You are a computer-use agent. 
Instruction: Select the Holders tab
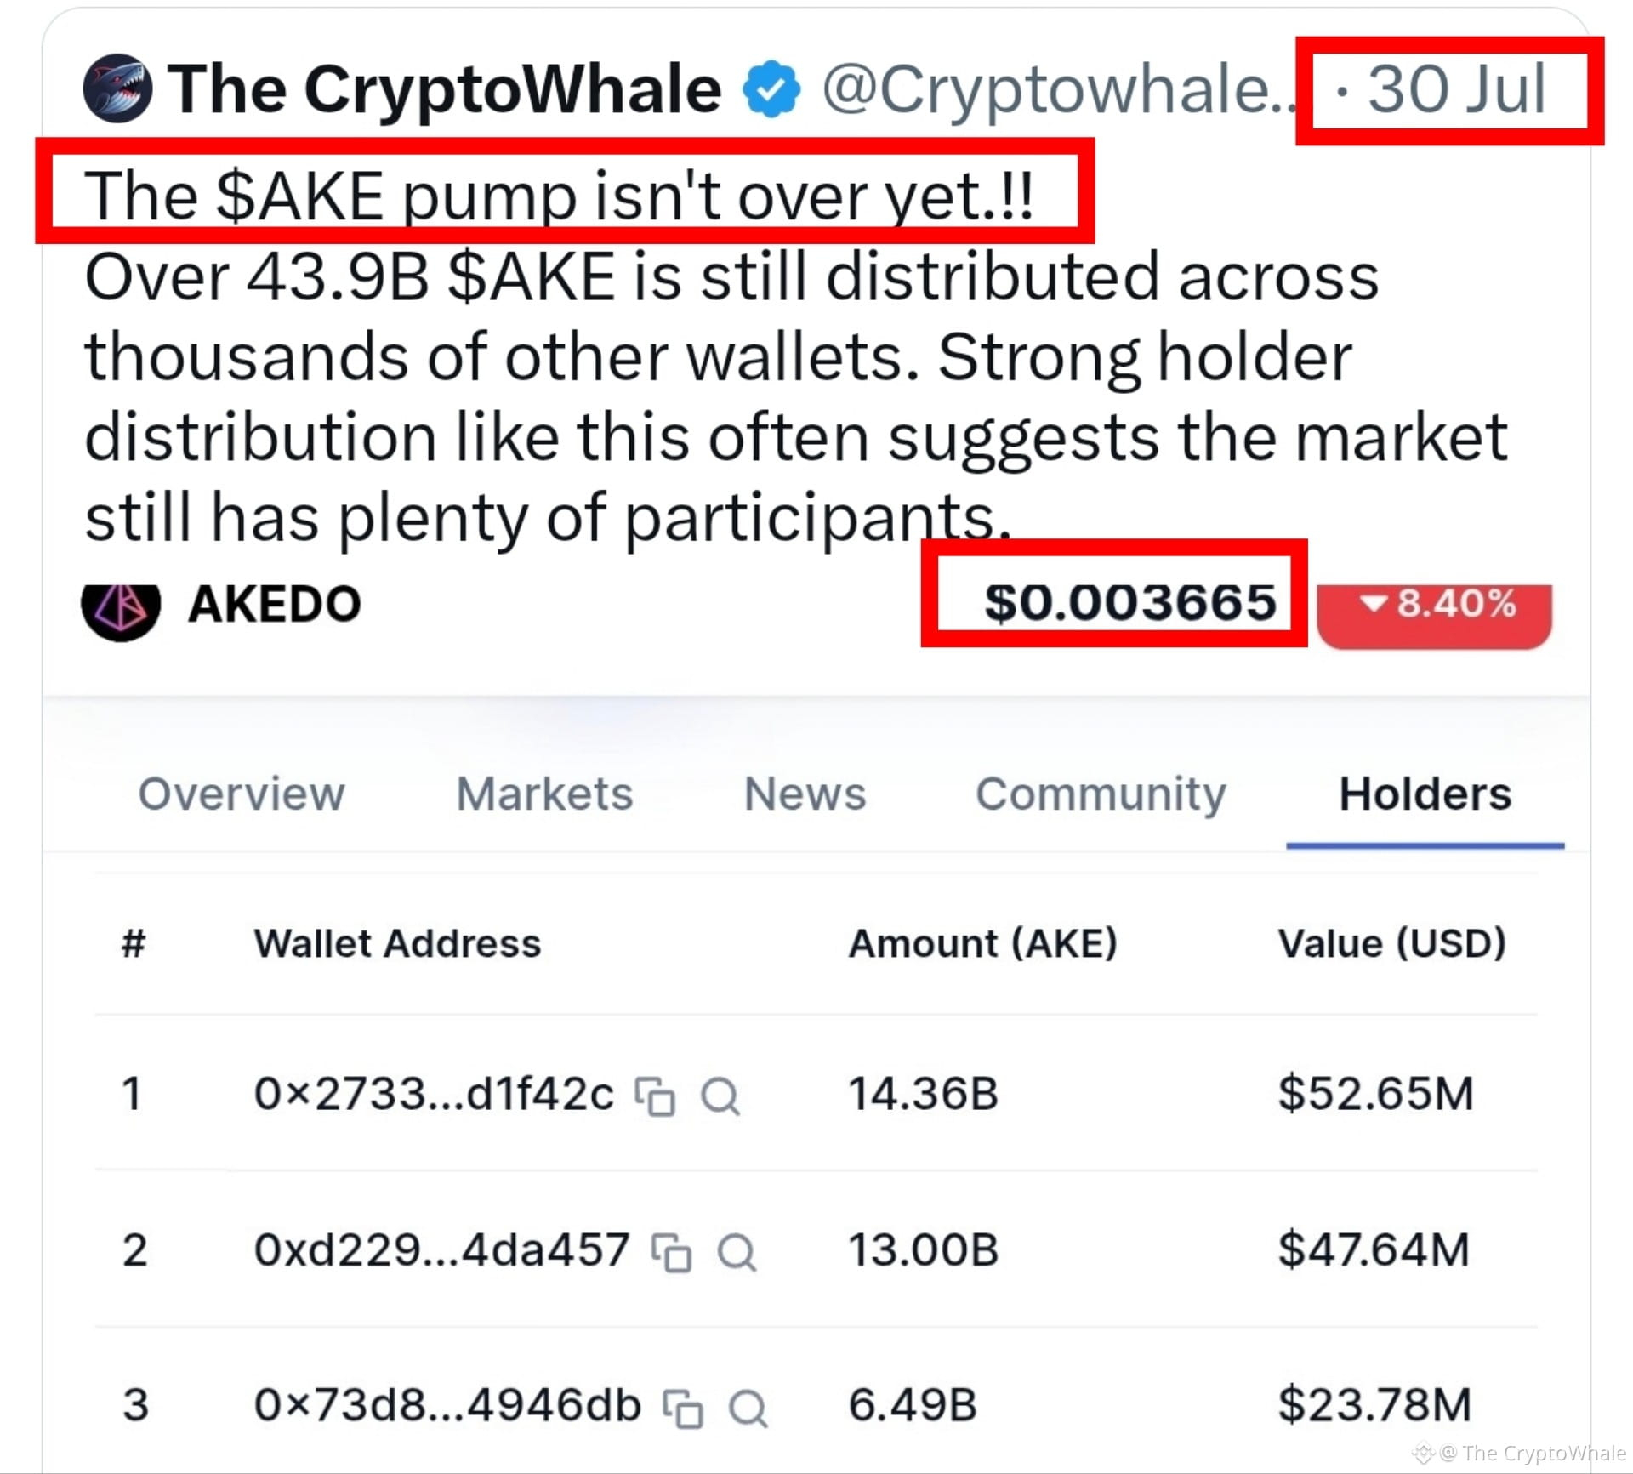1425,794
